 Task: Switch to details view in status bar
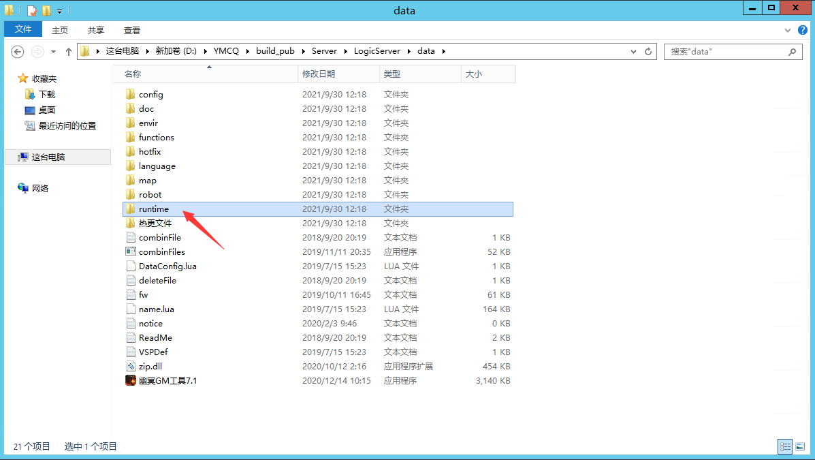coord(785,446)
